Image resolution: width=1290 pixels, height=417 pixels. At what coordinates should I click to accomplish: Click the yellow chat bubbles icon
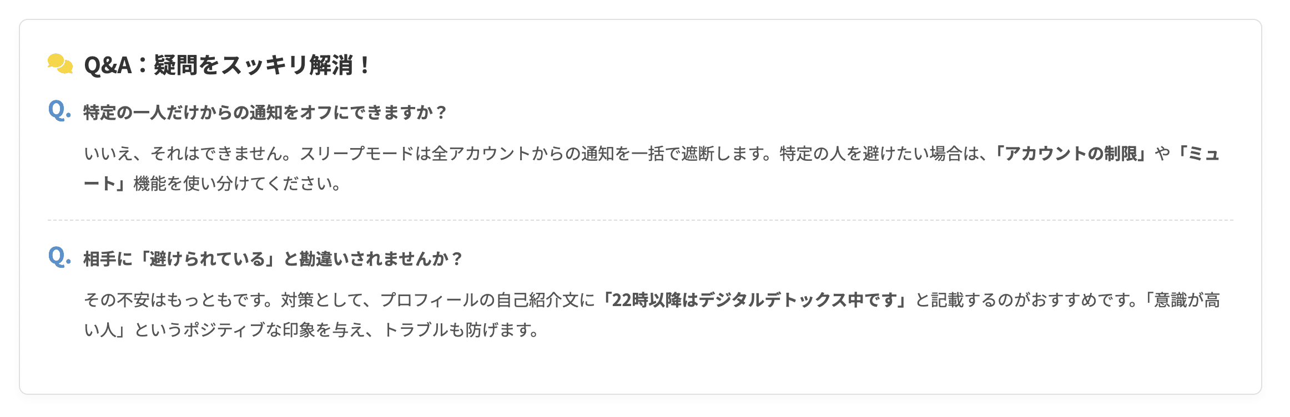60,64
